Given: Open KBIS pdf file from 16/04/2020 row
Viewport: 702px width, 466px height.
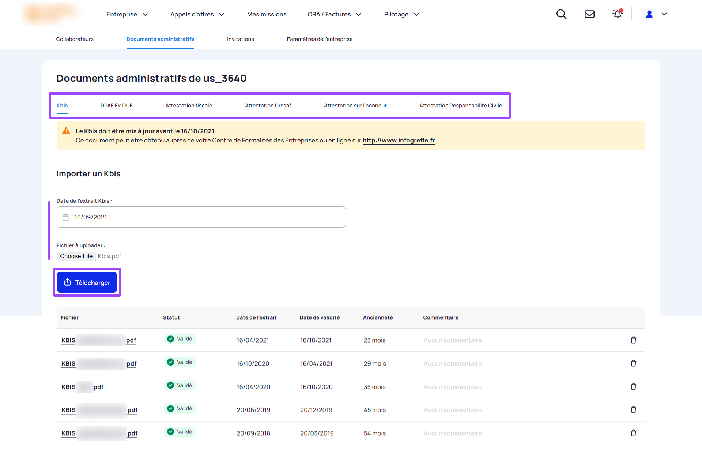Looking at the screenshot, I should [82, 387].
